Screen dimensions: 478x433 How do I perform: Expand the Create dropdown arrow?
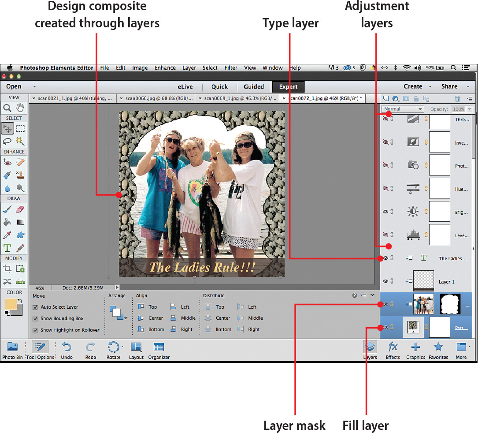click(x=430, y=87)
